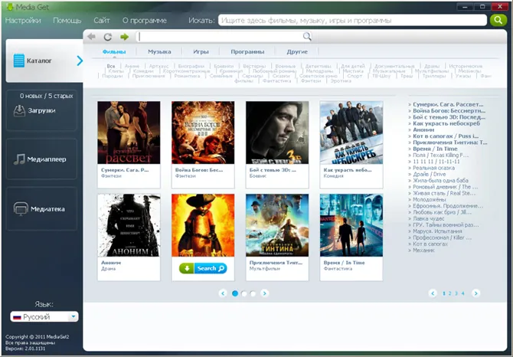Open the Загрузки downloads panel
Viewport: 513px width, 357px height.
(41, 110)
